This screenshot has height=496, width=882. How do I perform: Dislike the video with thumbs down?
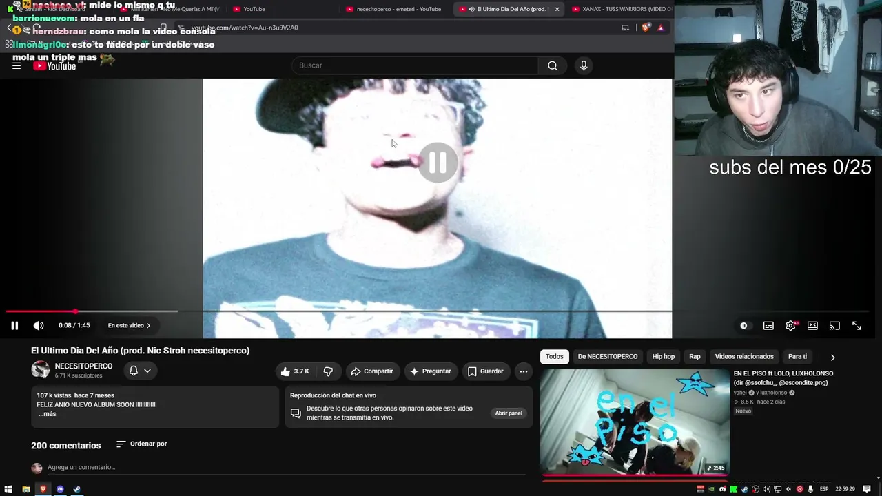(x=328, y=371)
